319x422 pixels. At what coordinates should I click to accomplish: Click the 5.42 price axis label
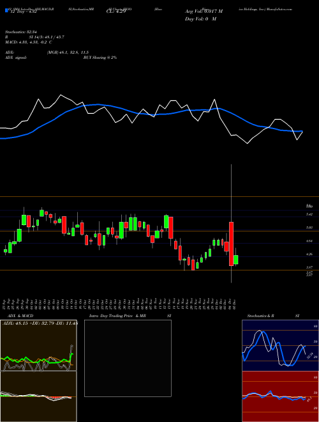309,214
